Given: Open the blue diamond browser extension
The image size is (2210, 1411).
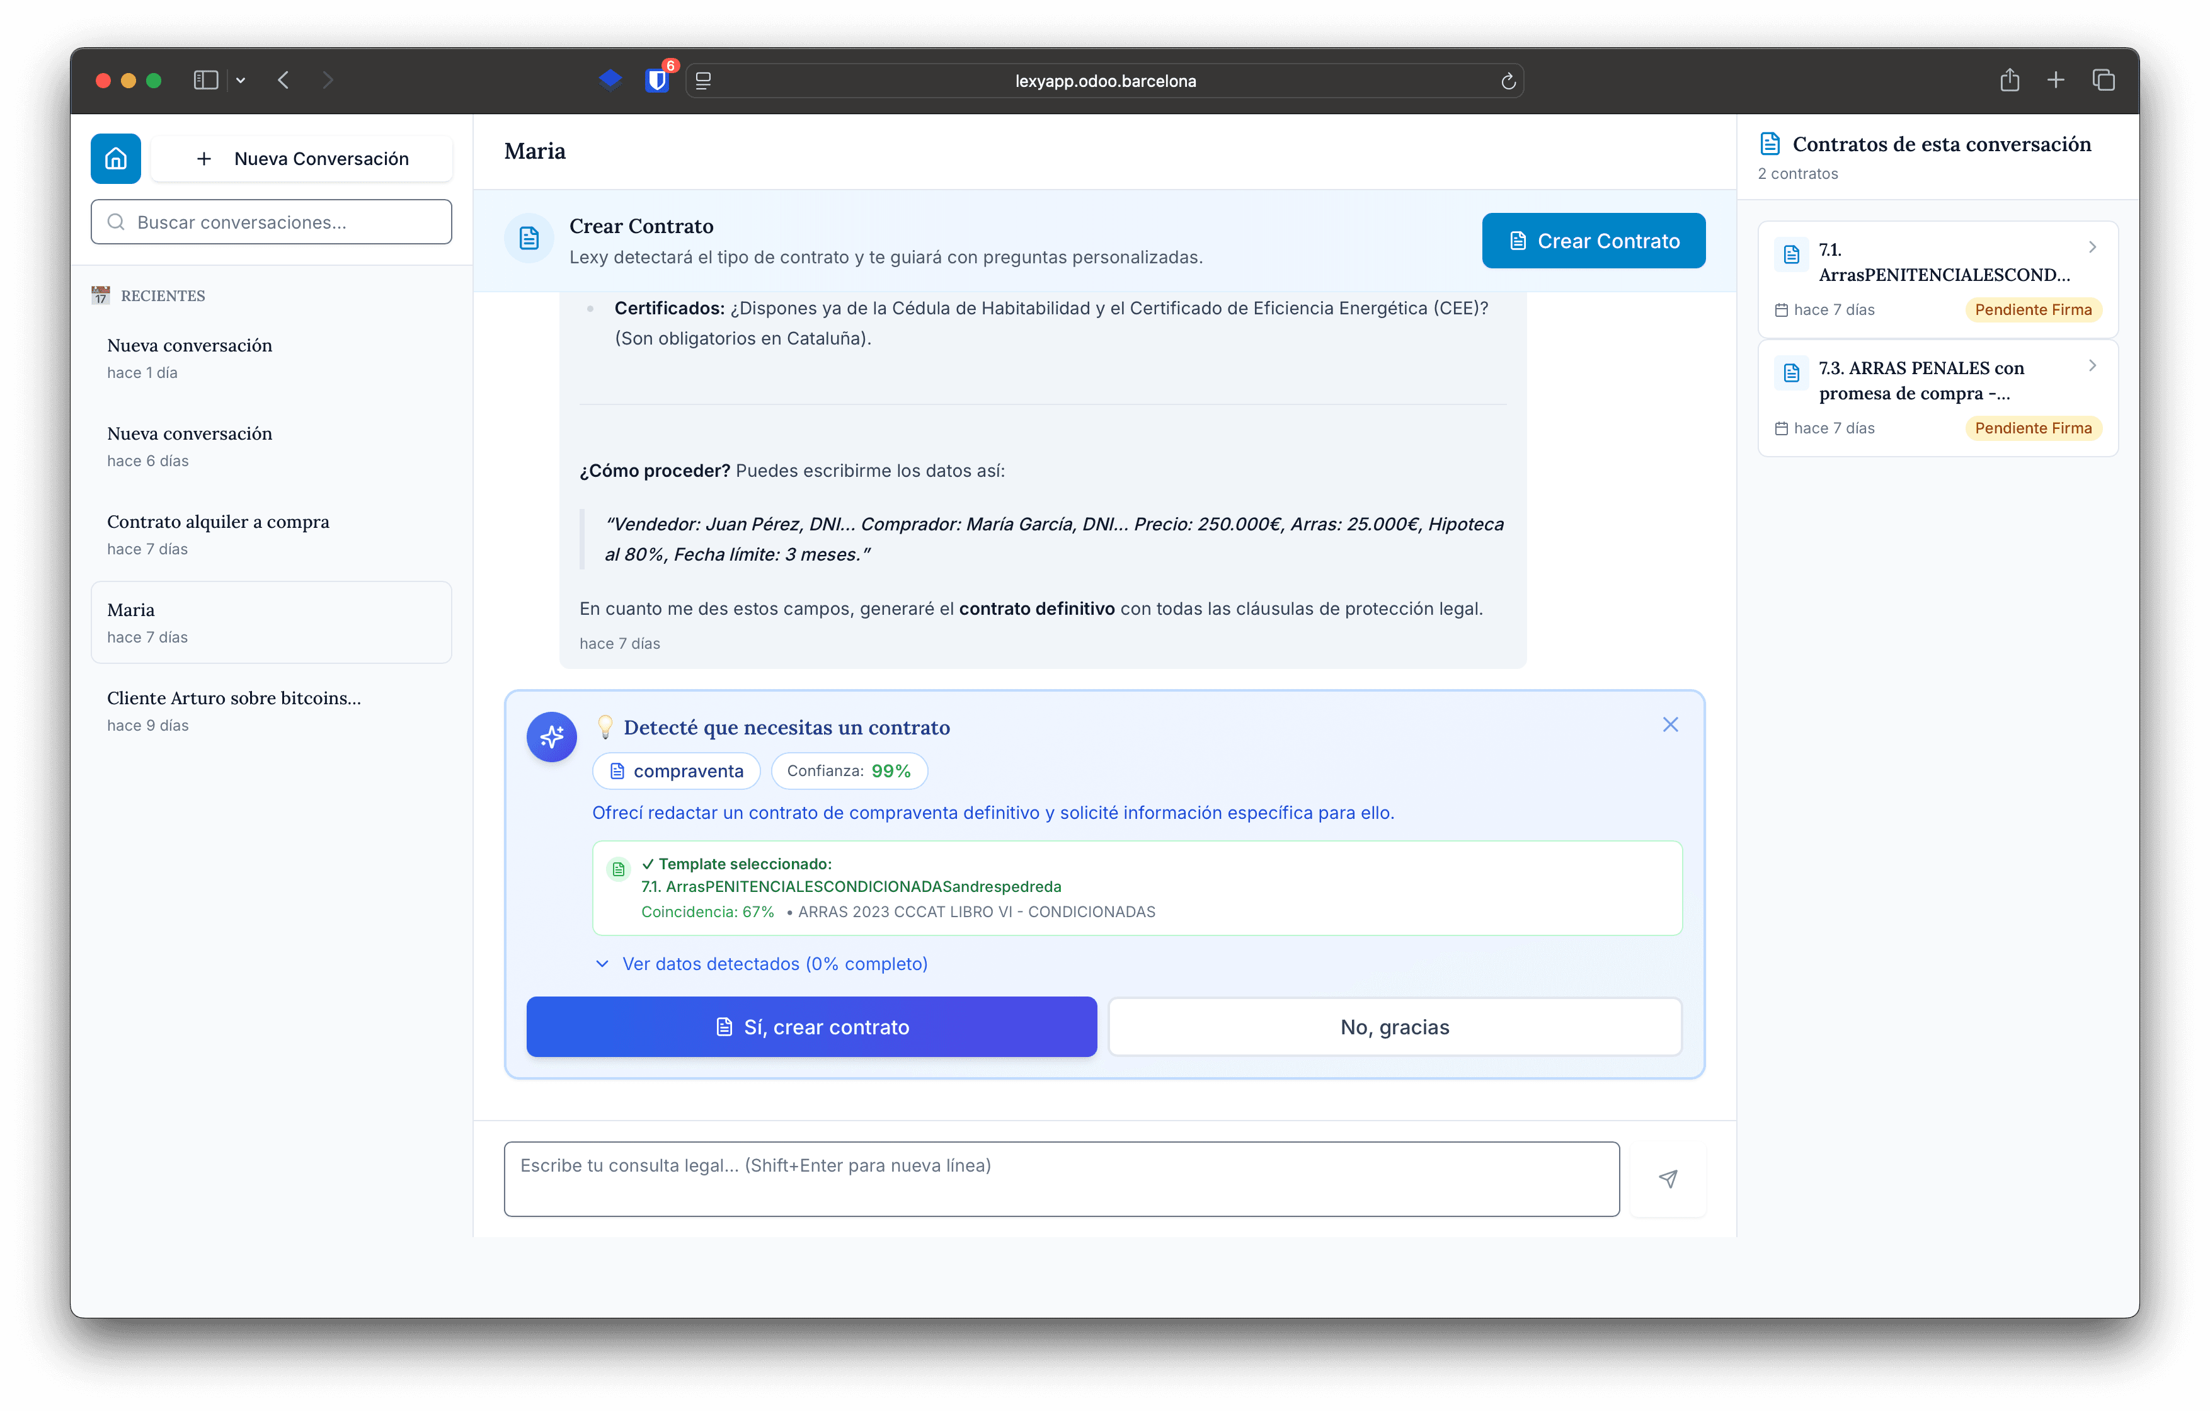Looking at the screenshot, I should [x=610, y=81].
